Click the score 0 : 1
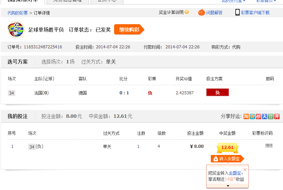 pyautogui.click(x=124, y=93)
